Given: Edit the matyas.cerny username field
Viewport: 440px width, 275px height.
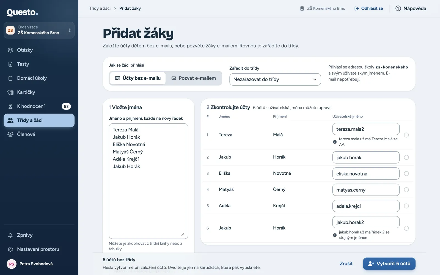Looking at the screenshot, I should tap(366, 190).
